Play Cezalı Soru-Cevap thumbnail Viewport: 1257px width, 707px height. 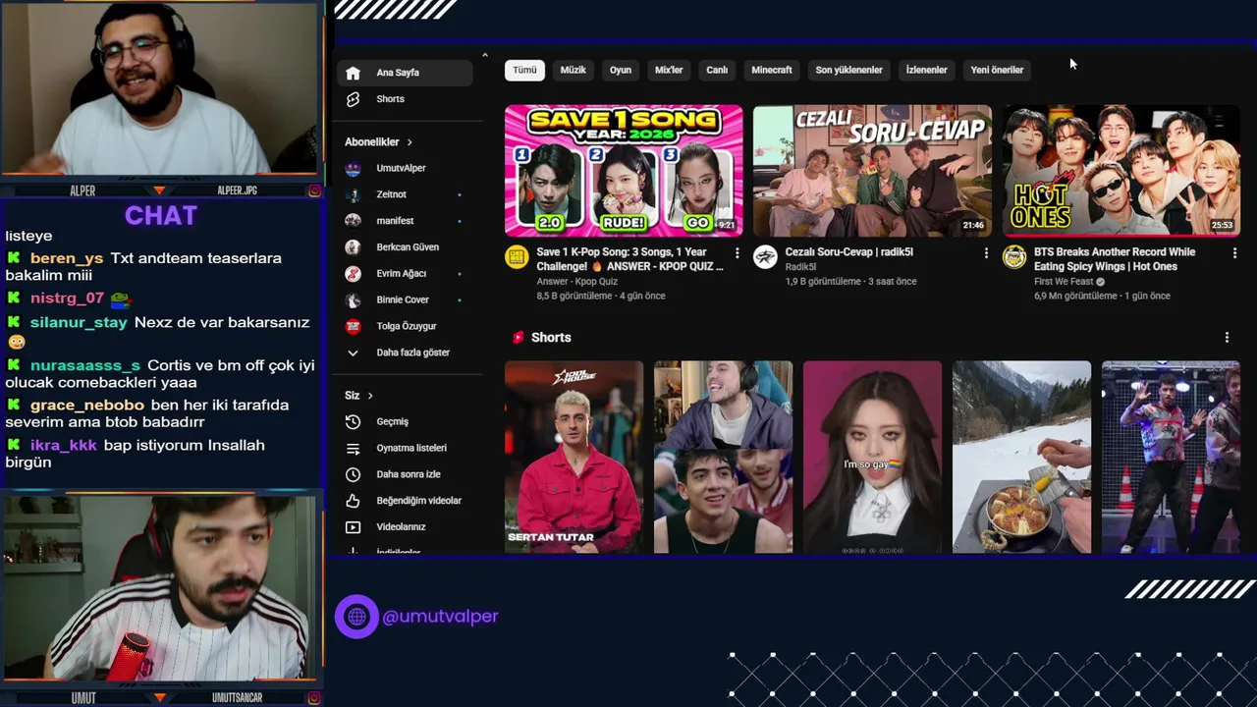[872, 171]
